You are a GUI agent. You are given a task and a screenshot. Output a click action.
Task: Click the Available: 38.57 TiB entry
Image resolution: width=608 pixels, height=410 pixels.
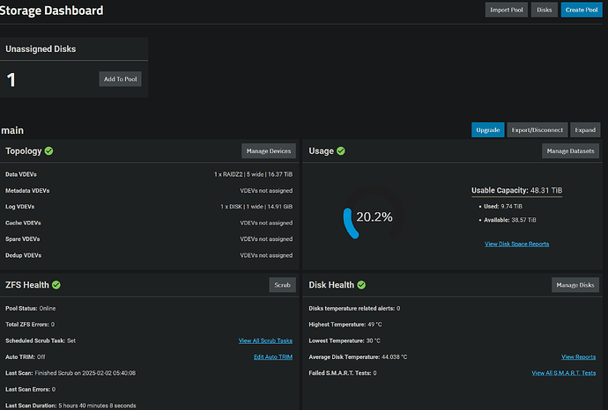pyautogui.click(x=510, y=220)
